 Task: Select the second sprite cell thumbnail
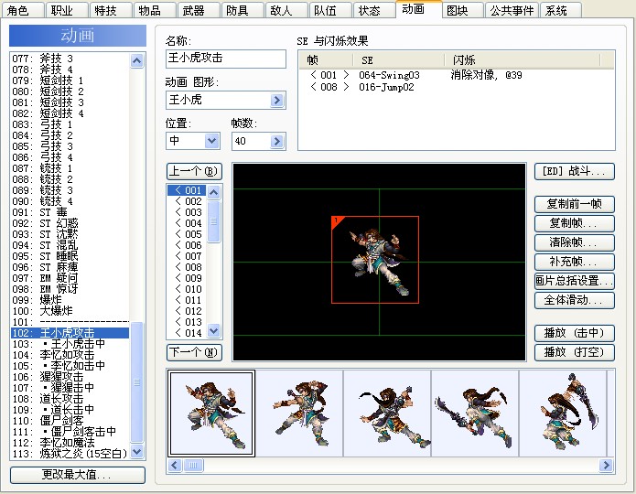click(x=299, y=413)
